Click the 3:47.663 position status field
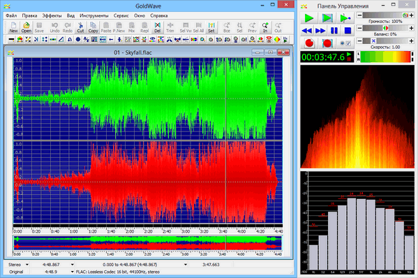 (211, 265)
